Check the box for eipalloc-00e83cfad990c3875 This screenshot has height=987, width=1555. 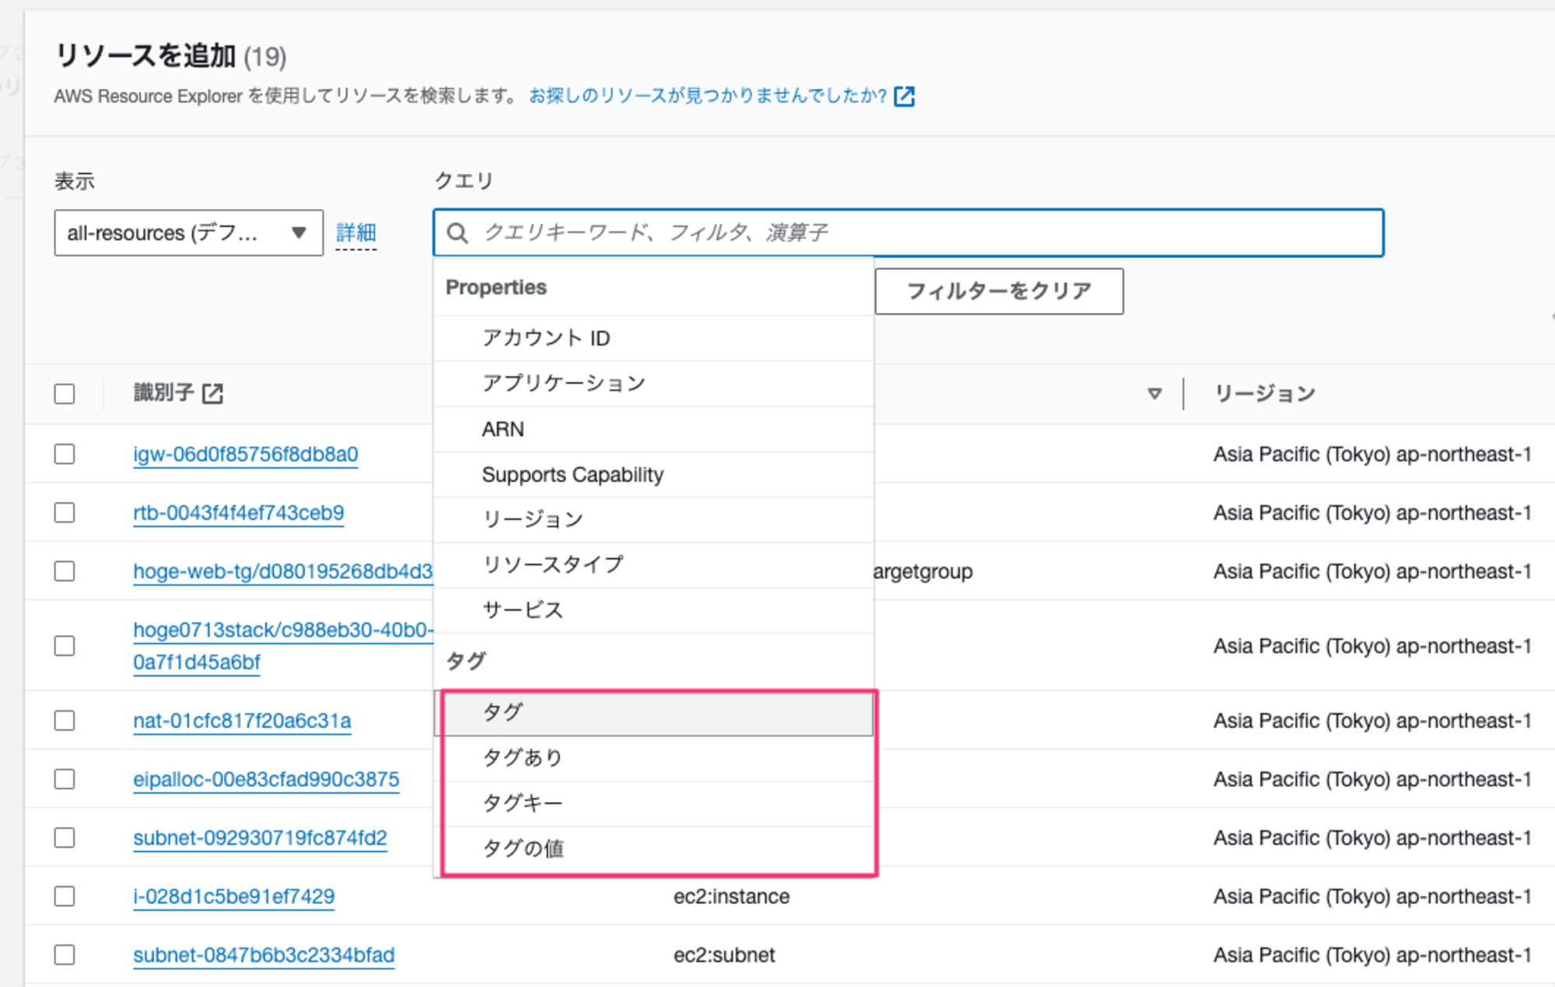[65, 779]
